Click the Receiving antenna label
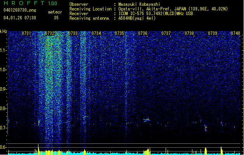Viewport: 244px width, 155px height. pos(89,18)
